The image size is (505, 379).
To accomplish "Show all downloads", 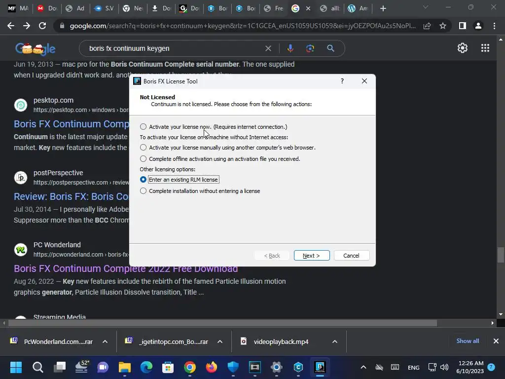I will (468, 341).
